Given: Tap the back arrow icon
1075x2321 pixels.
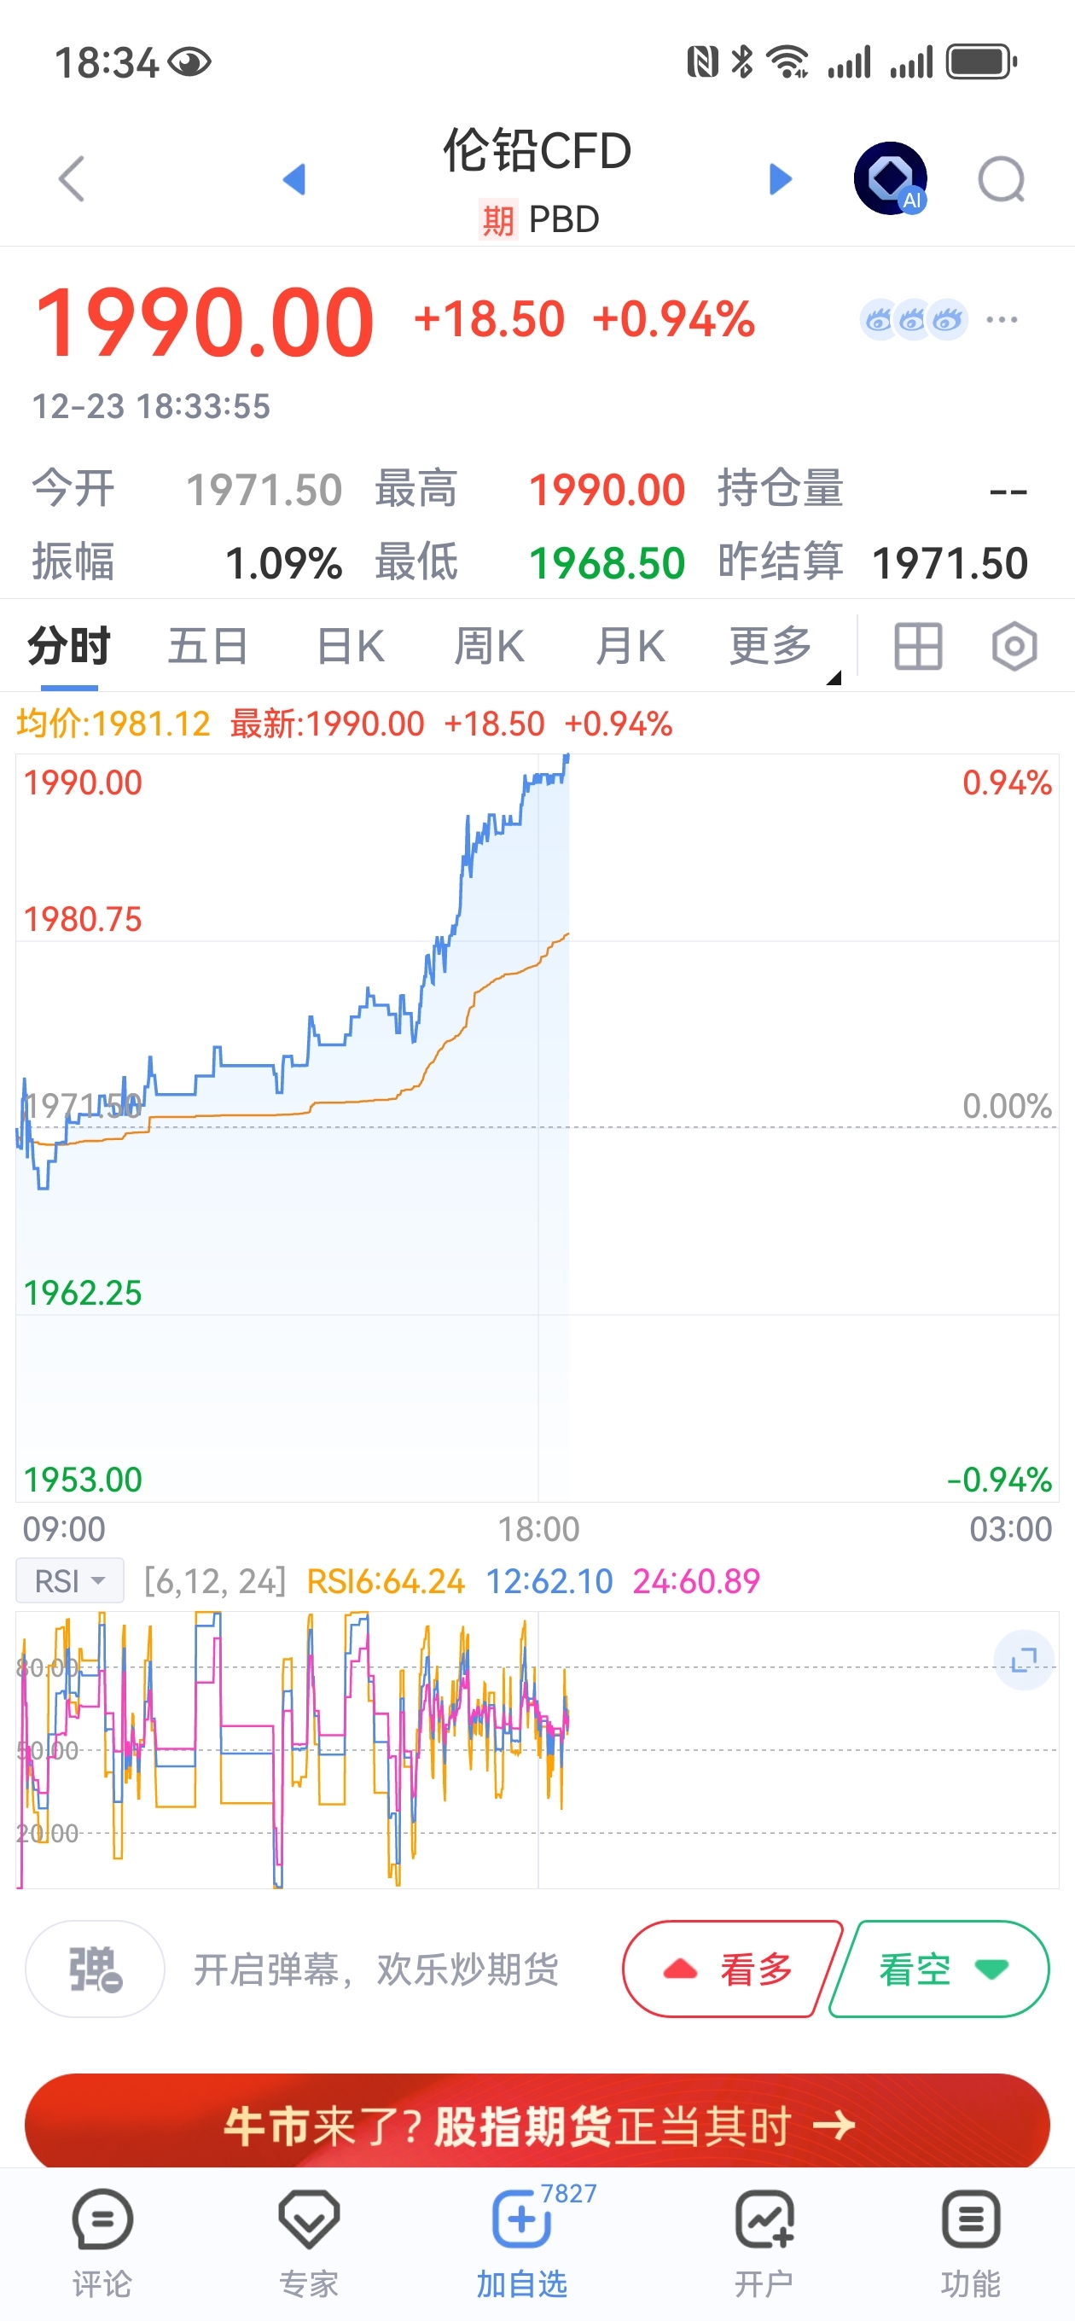Looking at the screenshot, I should [x=71, y=178].
